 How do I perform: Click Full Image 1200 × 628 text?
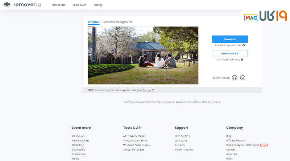tap(228, 59)
